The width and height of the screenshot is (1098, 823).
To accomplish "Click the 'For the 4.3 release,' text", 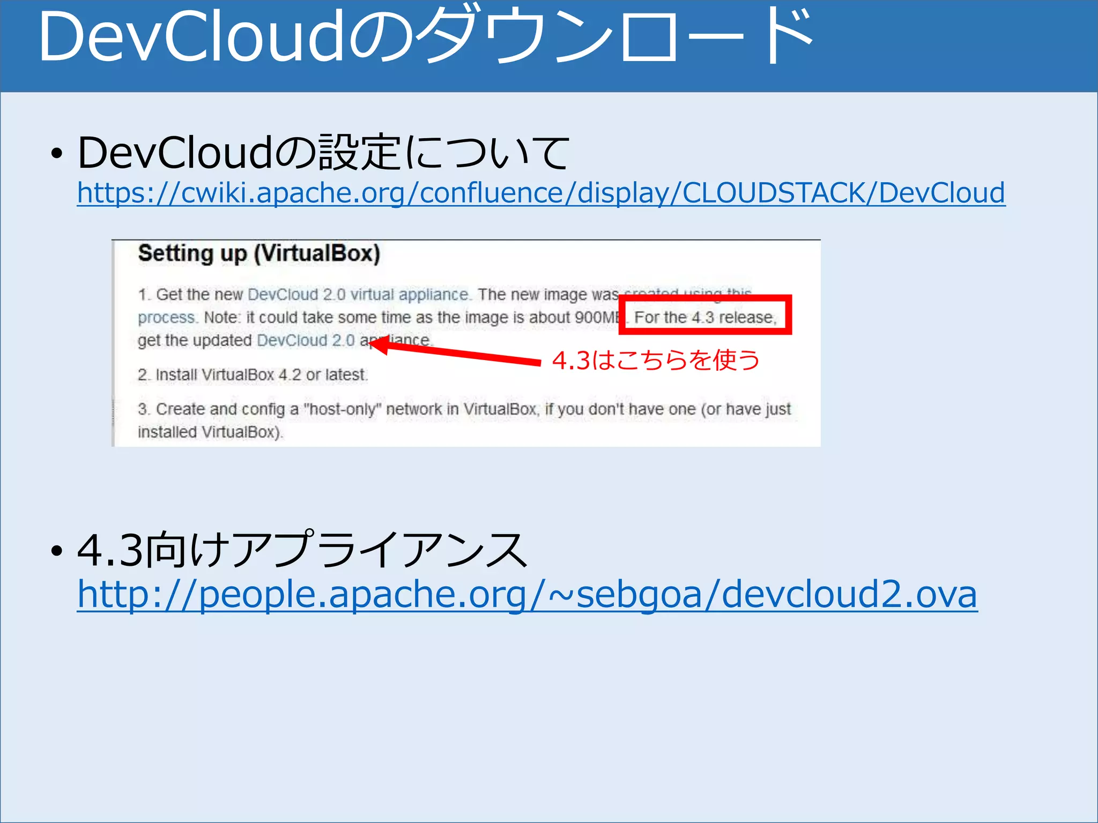I will (x=705, y=317).
